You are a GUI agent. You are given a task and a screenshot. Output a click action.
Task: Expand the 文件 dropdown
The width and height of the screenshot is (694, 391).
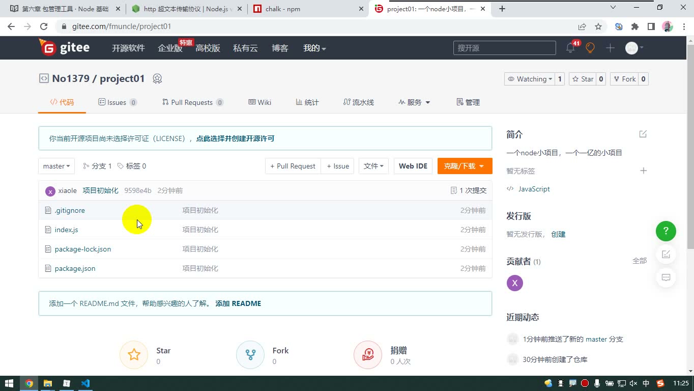(374, 166)
